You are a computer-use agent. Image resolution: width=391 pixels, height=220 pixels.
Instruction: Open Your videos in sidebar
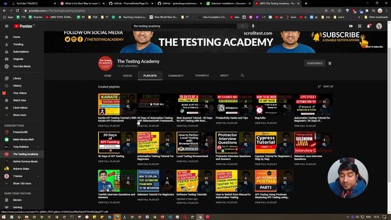[22, 93]
